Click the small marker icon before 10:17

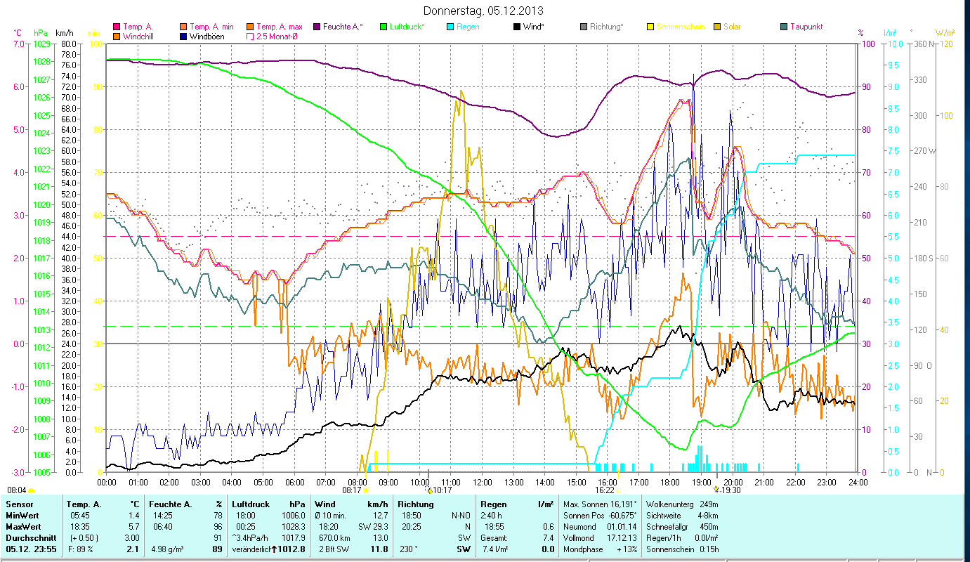[x=430, y=490]
